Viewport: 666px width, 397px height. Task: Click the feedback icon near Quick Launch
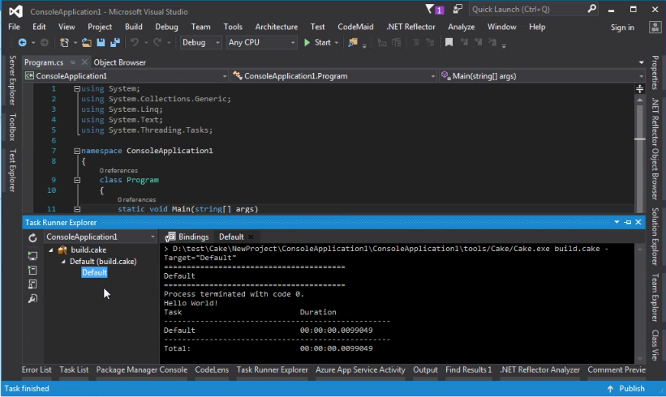coord(458,9)
